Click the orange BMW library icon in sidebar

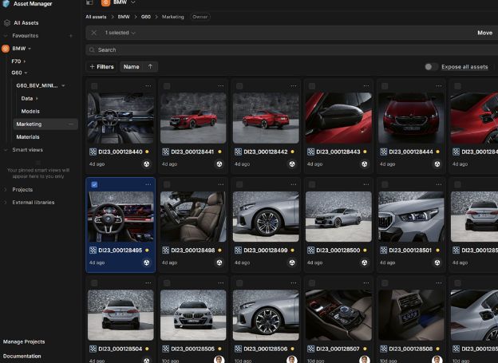pos(6,49)
